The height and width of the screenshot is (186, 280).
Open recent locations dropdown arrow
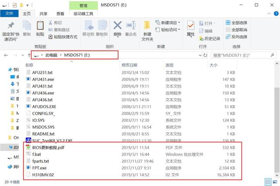point(23,56)
